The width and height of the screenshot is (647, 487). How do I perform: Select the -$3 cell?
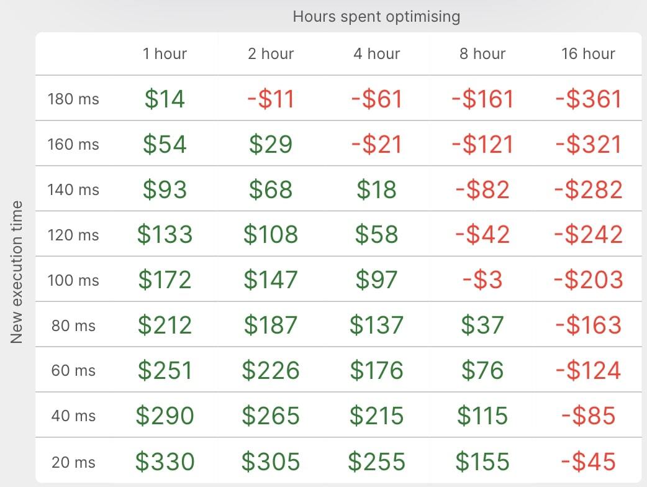482,280
